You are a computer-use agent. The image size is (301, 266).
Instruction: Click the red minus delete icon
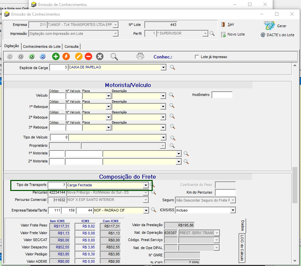88,56
